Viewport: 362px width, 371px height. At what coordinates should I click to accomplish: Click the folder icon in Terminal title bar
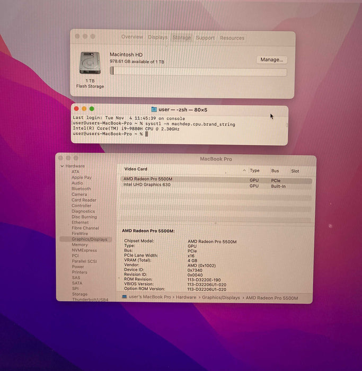[x=154, y=109]
